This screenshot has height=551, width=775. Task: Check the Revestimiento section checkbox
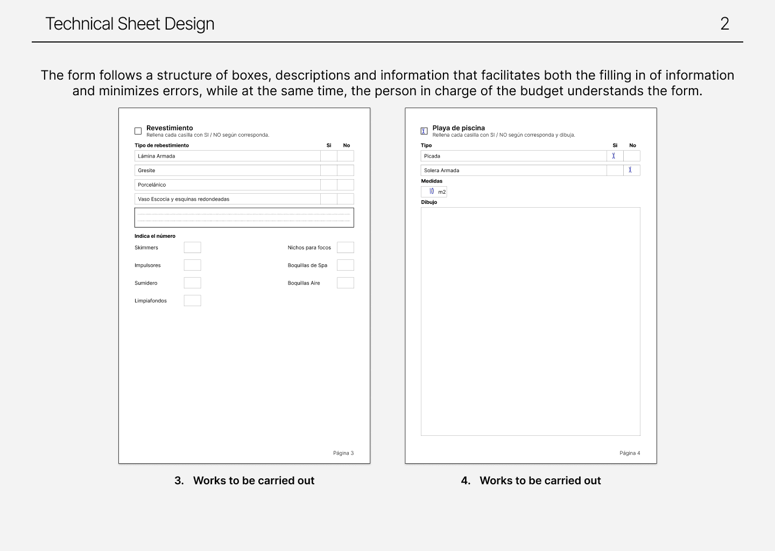[138, 131]
